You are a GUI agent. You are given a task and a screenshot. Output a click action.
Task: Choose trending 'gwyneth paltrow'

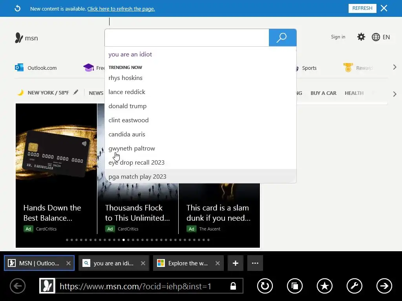tap(201, 149)
